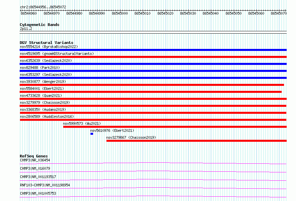
Task: Select the red bar under nsv5584001
Action: coord(151,92)
